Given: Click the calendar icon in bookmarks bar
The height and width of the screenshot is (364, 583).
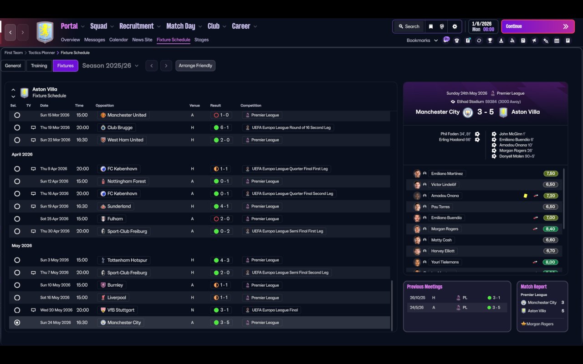Looking at the screenshot, I should pos(557,40).
